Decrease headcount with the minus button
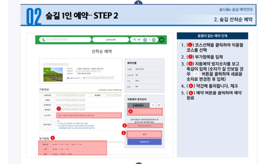This screenshot has height=164, width=266. 145,40
